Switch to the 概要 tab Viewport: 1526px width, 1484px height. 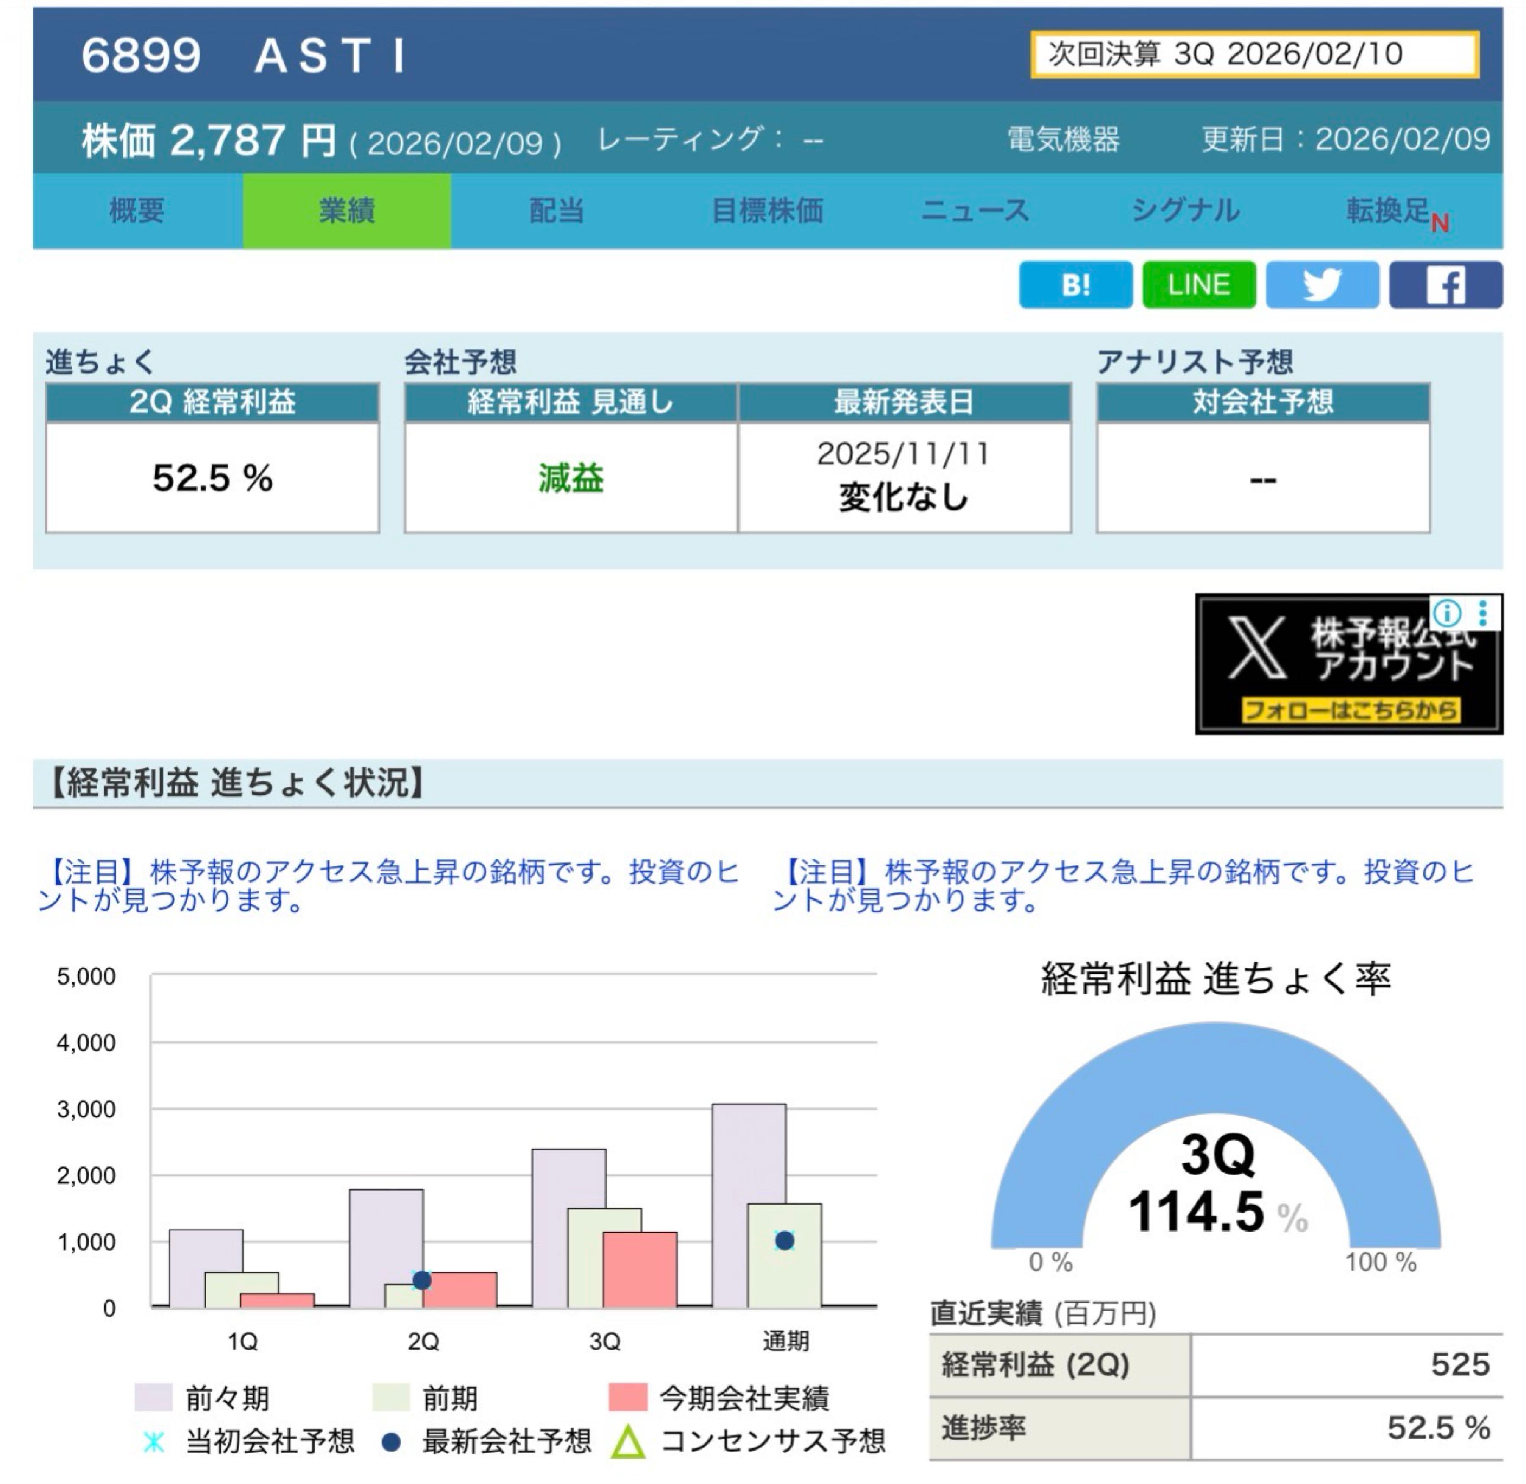pos(137,210)
